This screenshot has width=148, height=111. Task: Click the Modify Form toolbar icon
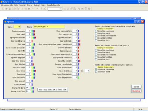tap(45, 9)
